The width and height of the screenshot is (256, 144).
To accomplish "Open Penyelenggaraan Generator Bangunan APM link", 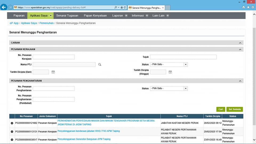I will pos(84,139).
